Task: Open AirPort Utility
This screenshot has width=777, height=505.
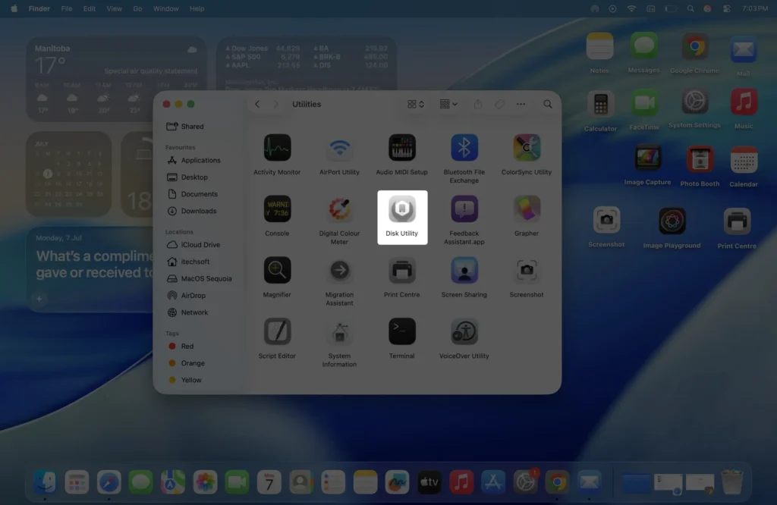Action: tap(340, 147)
